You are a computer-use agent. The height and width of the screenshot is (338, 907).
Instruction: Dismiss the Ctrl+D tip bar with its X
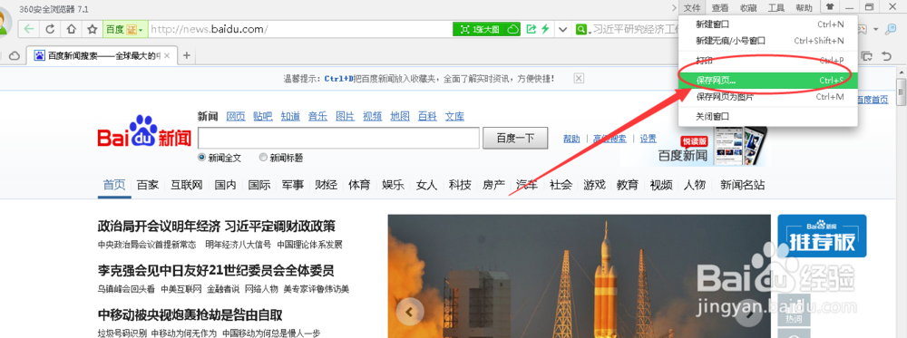pos(579,78)
